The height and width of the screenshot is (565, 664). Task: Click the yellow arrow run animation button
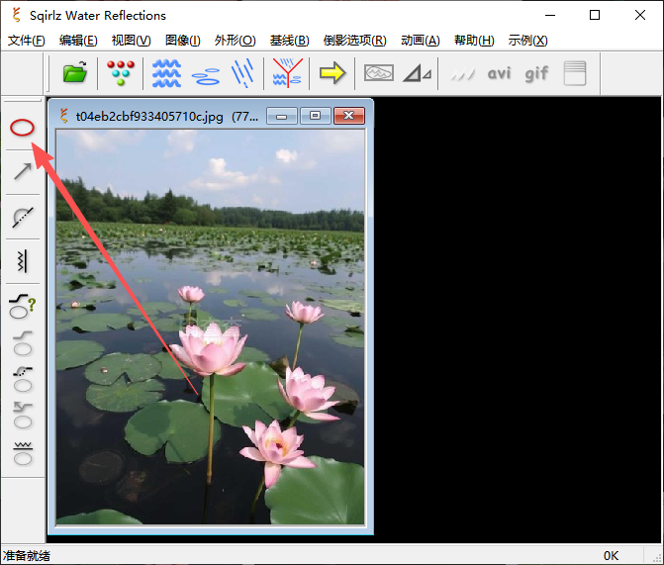[332, 73]
